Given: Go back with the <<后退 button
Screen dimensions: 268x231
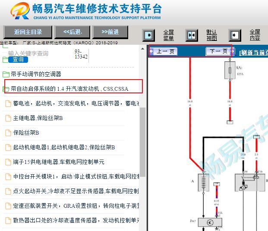Looking at the screenshot, I should click(x=73, y=32).
